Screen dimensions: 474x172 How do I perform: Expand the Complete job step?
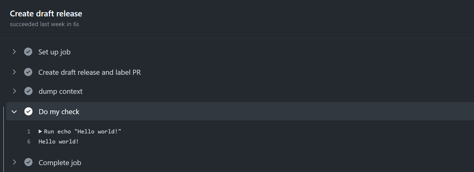point(14,162)
